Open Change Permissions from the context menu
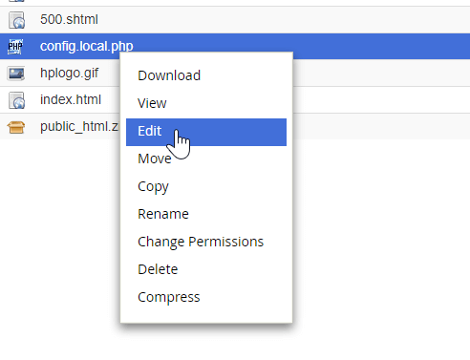 coord(201,242)
